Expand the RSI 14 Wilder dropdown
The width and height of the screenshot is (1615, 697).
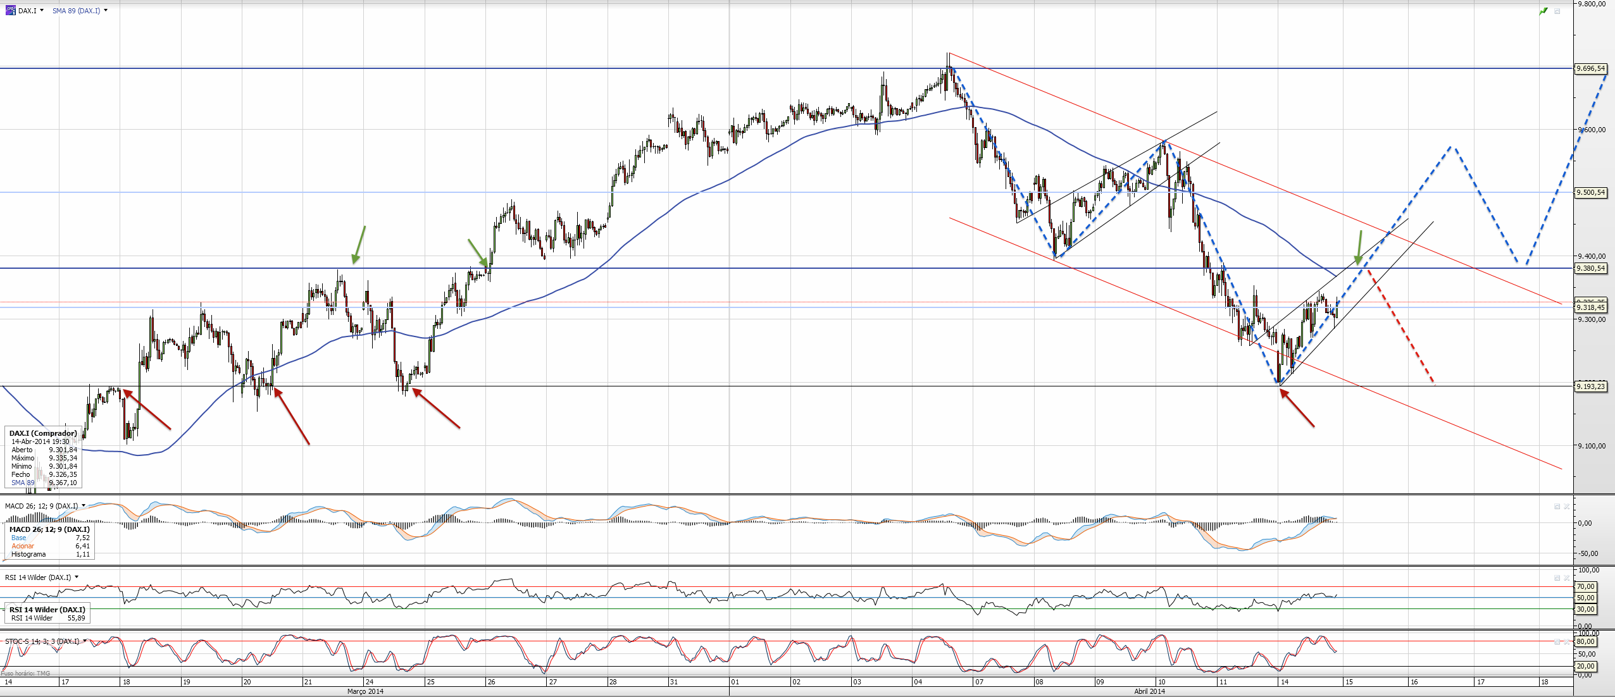[77, 577]
